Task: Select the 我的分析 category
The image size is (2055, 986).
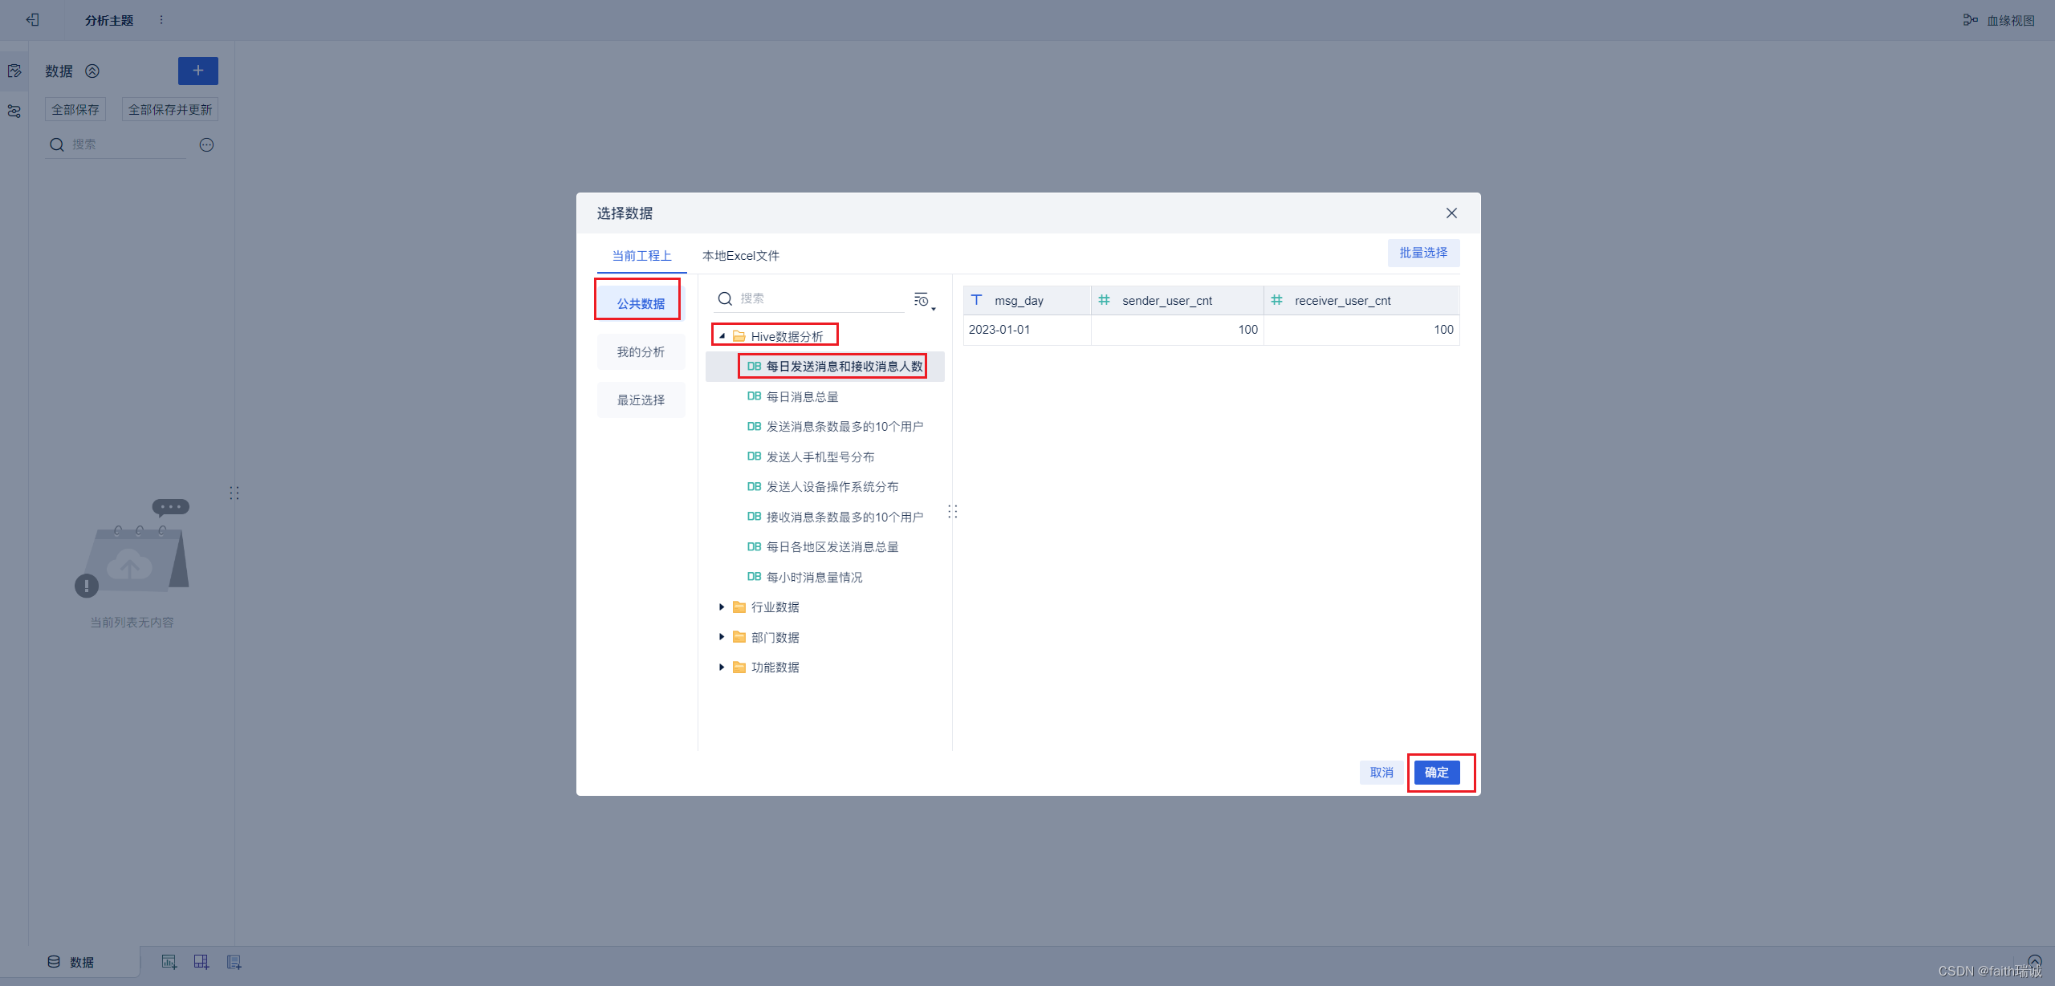Action: 641,352
